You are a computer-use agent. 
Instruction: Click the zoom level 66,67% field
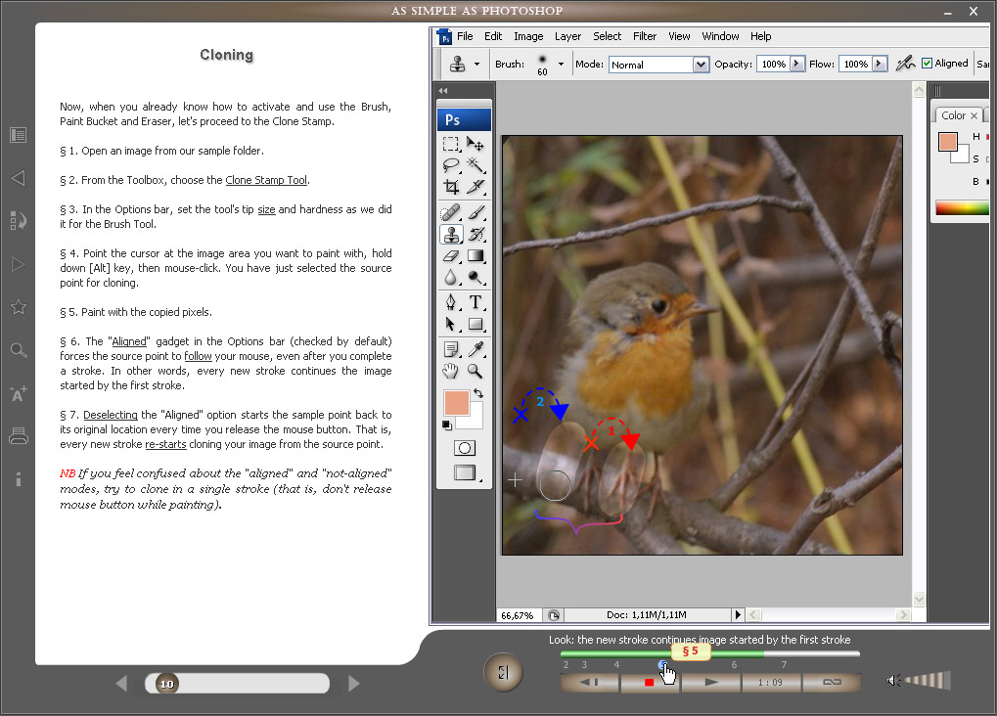(x=518, y=615)
